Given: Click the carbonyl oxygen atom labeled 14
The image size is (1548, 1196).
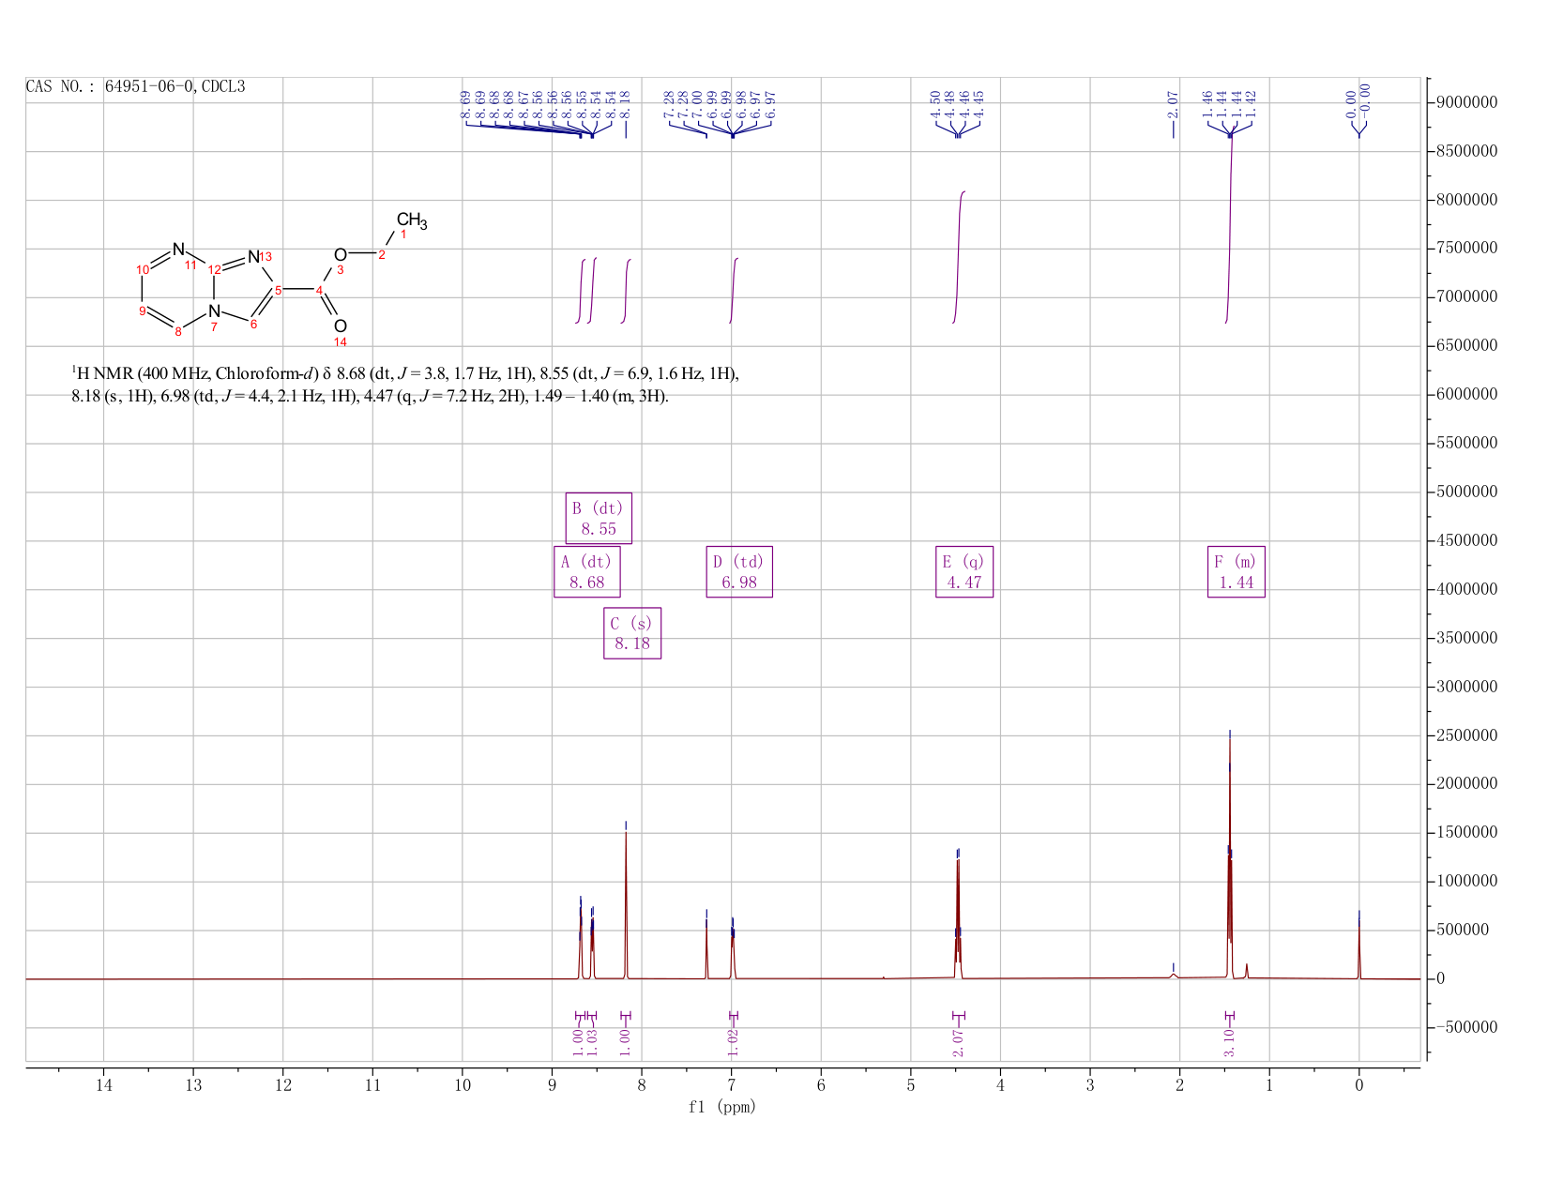Looking at the screenshot, I should coord(340,326).
